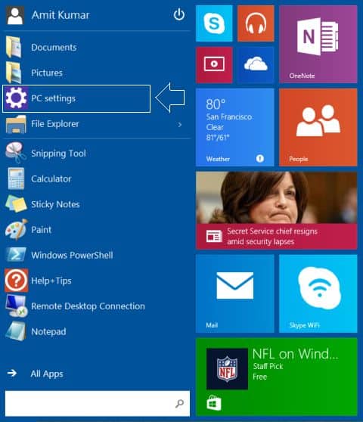Click the "Paint" label
This screenshot has width=363, height=422.
(41, 230)
